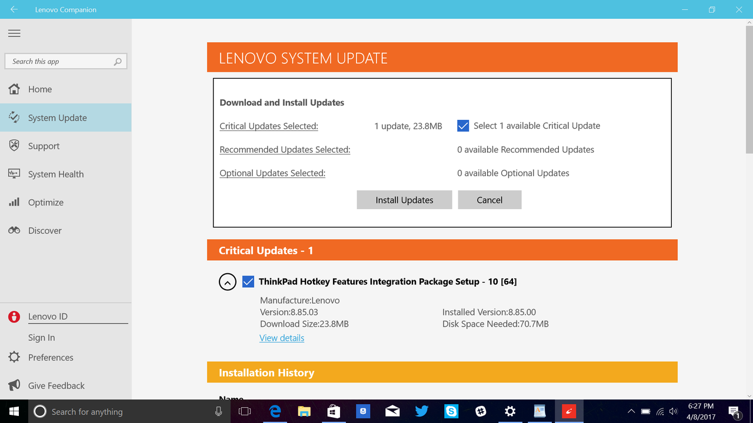Open Slack from the taskbar
Viewport: 753px width, 423px height.
[x=481, y=411]
